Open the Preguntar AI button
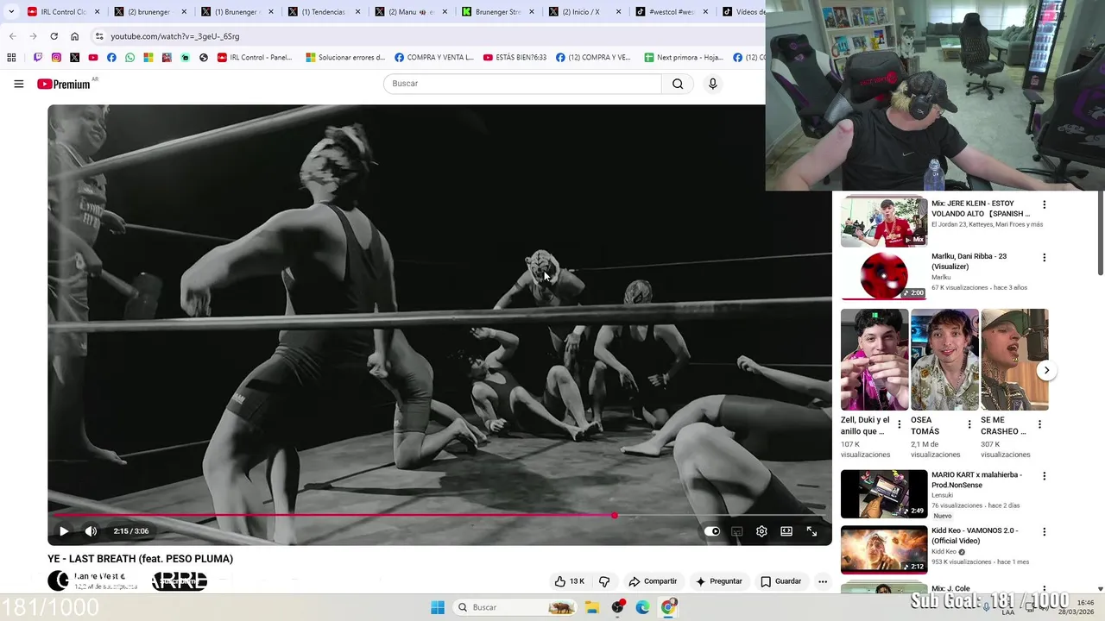 coord(718,581)
